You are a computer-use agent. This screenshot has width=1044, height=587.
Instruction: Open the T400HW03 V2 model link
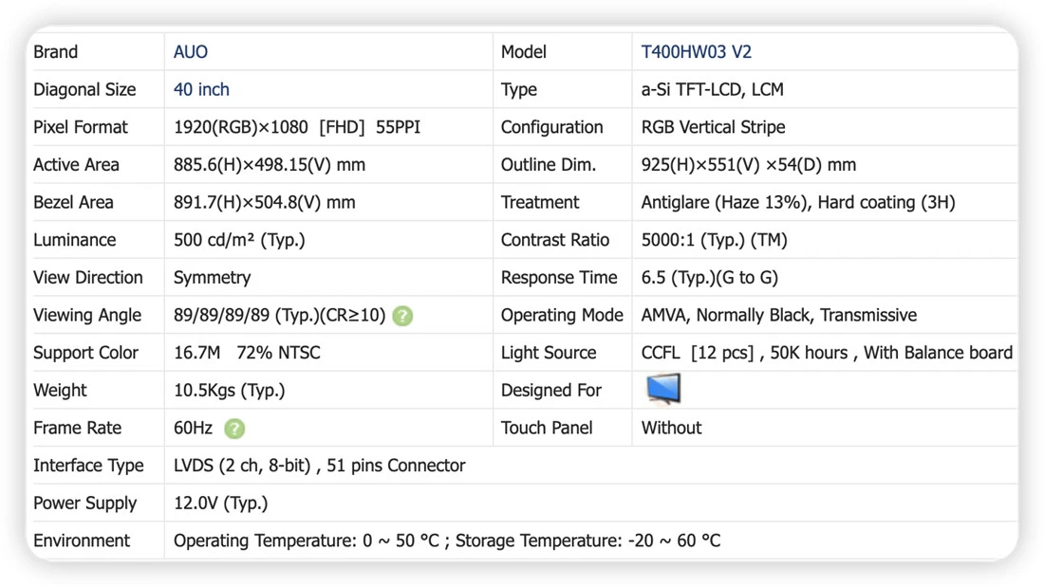point(696,52)
